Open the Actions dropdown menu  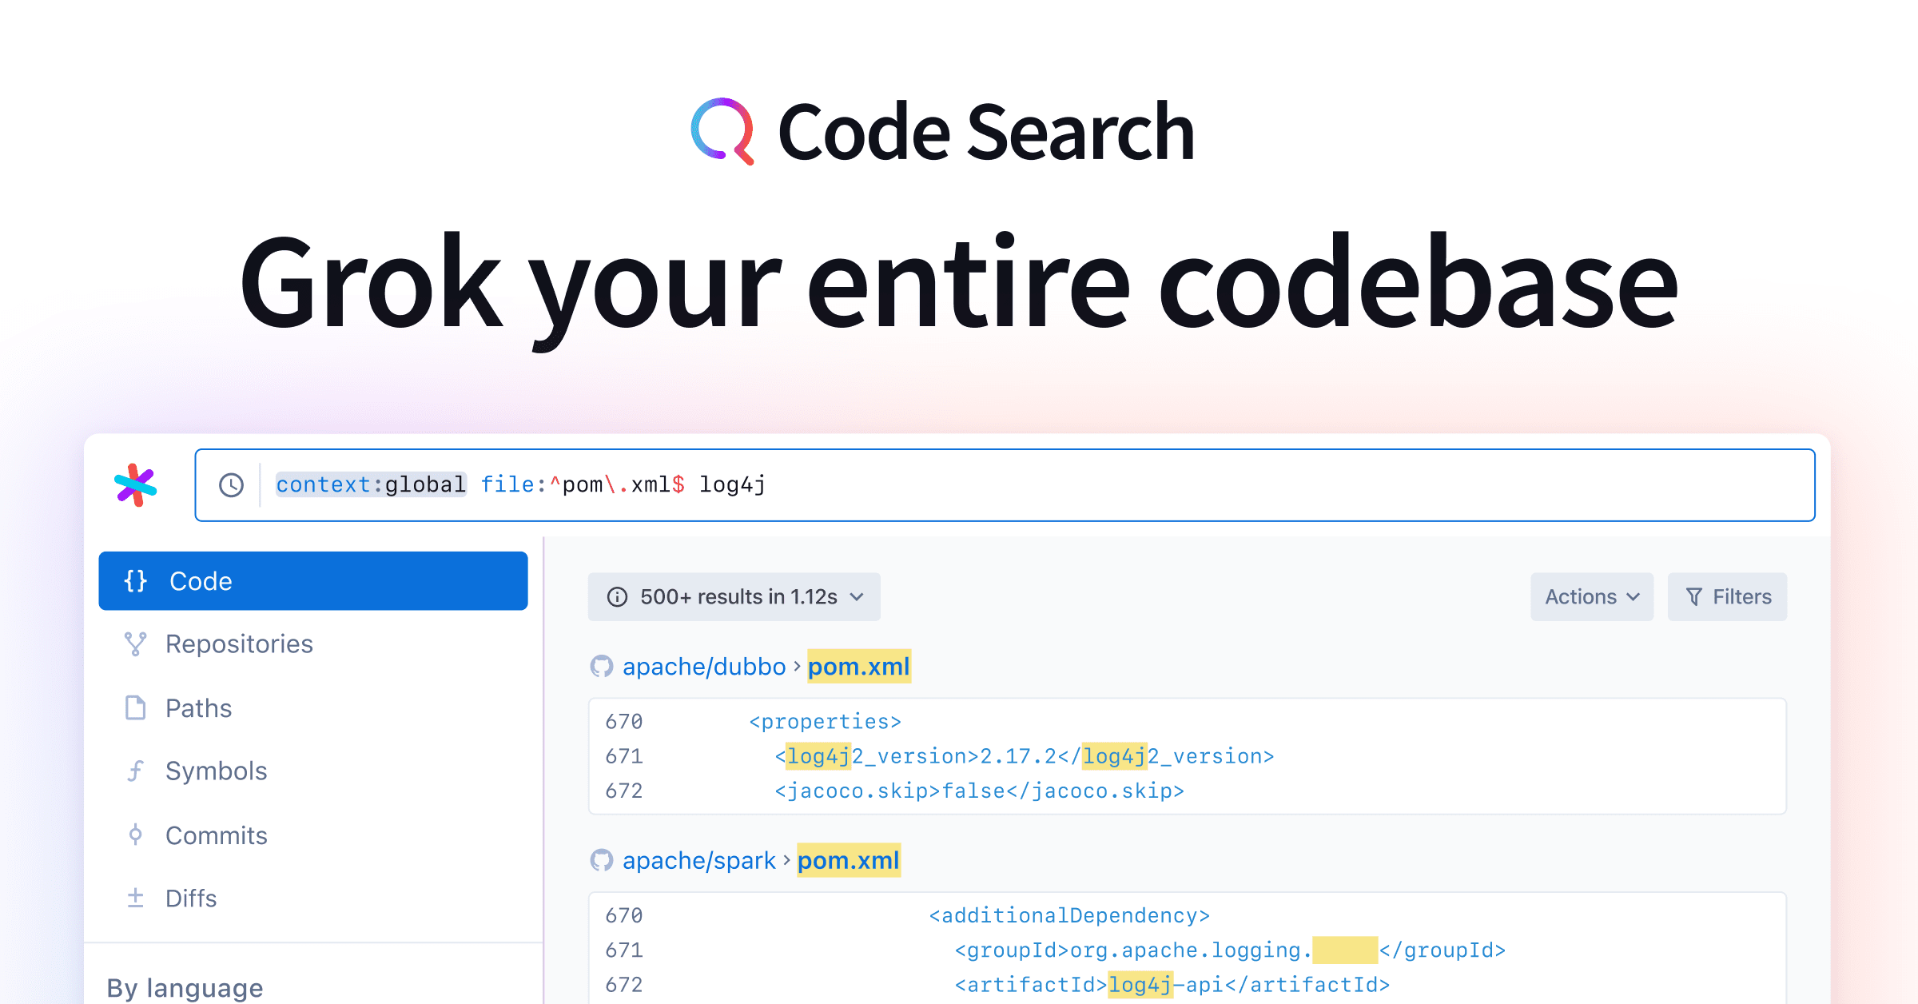tap(1590, 594)
